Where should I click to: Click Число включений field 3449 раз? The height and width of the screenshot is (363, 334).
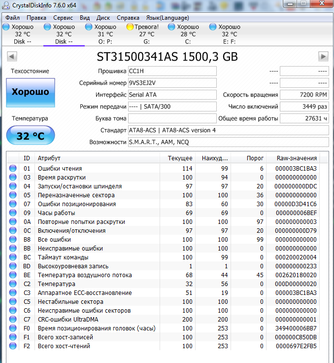[304, 107]
